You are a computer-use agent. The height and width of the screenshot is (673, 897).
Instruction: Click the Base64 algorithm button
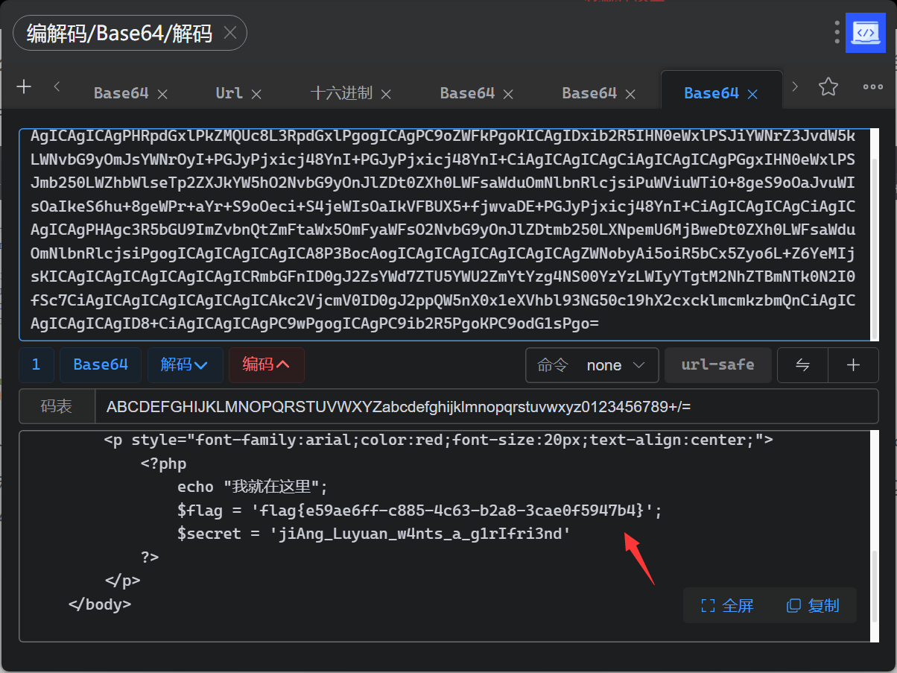coord(101,364)
